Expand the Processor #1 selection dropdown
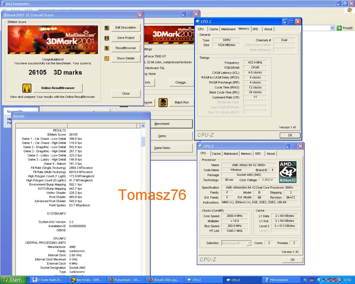The width and height of the screenshot is (355, 284). 248,243
